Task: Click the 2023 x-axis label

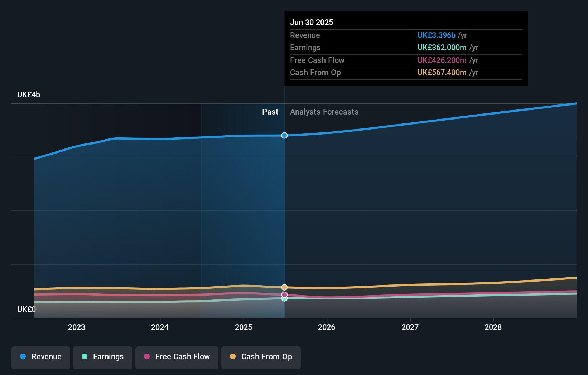Action: (77, 327)
